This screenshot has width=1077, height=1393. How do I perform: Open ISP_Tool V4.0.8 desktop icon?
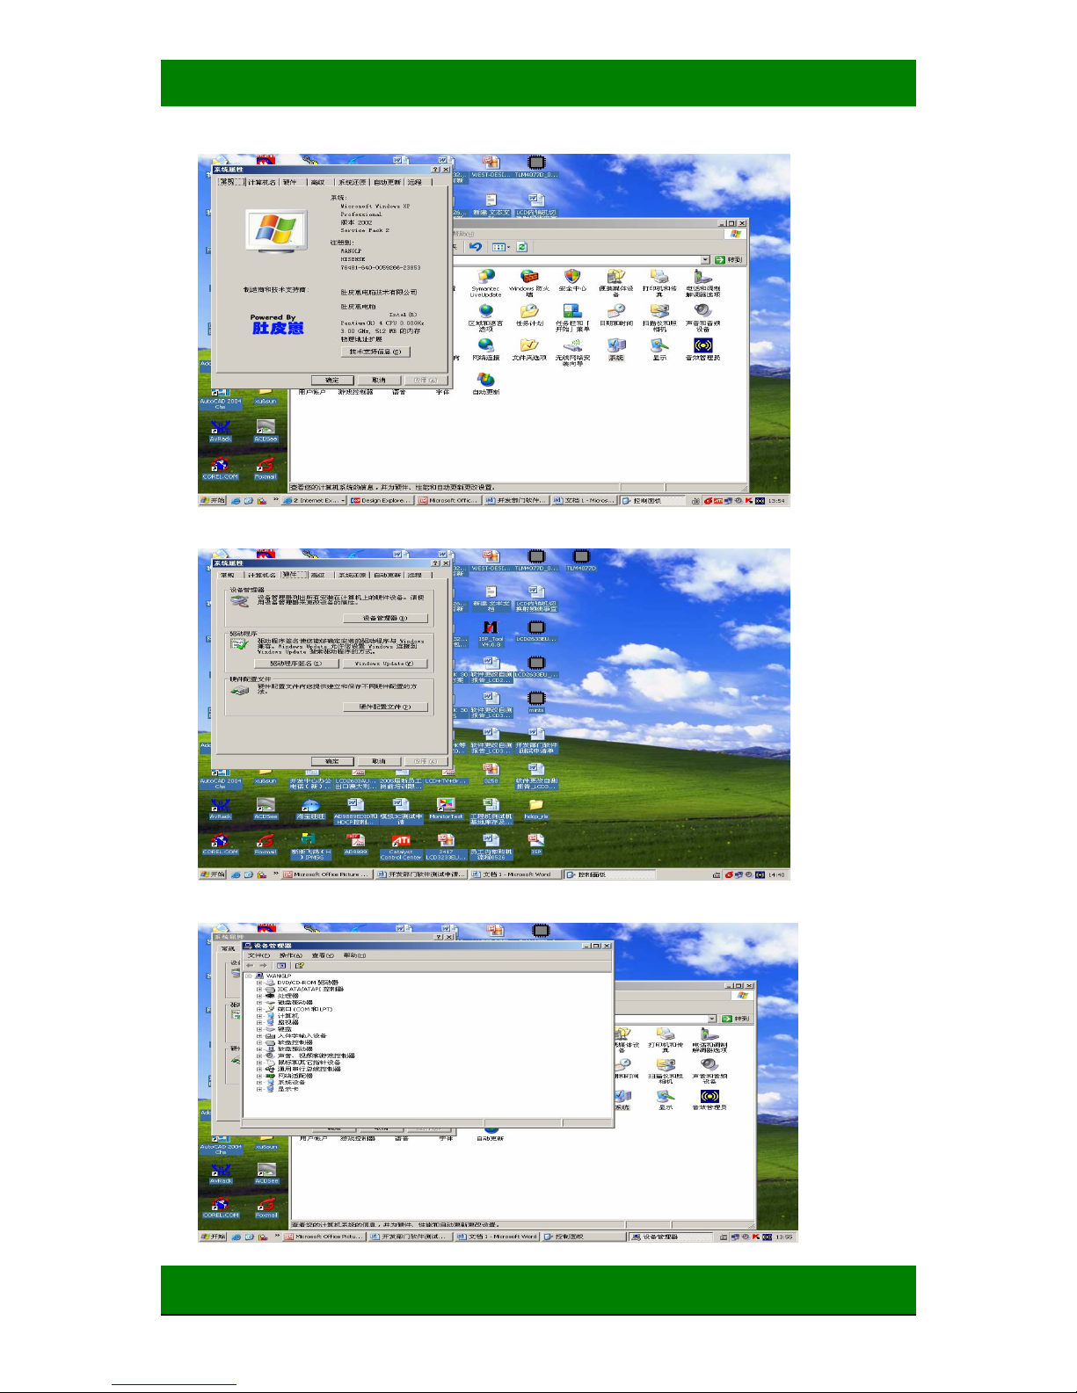point(491,635)
